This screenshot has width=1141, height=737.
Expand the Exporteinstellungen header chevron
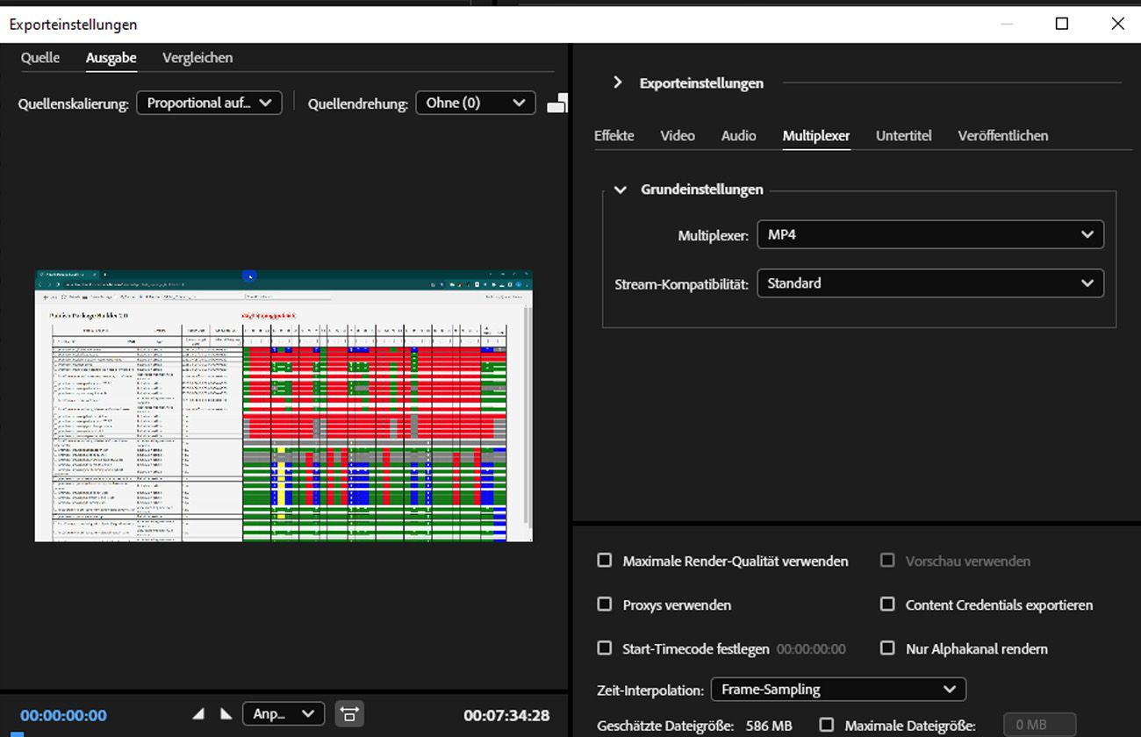coord(618,82)
